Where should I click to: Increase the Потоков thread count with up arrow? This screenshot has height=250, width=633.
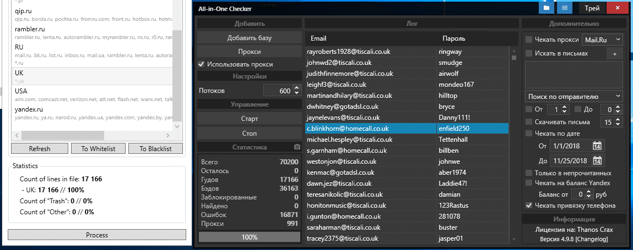[x=296, y=88]
